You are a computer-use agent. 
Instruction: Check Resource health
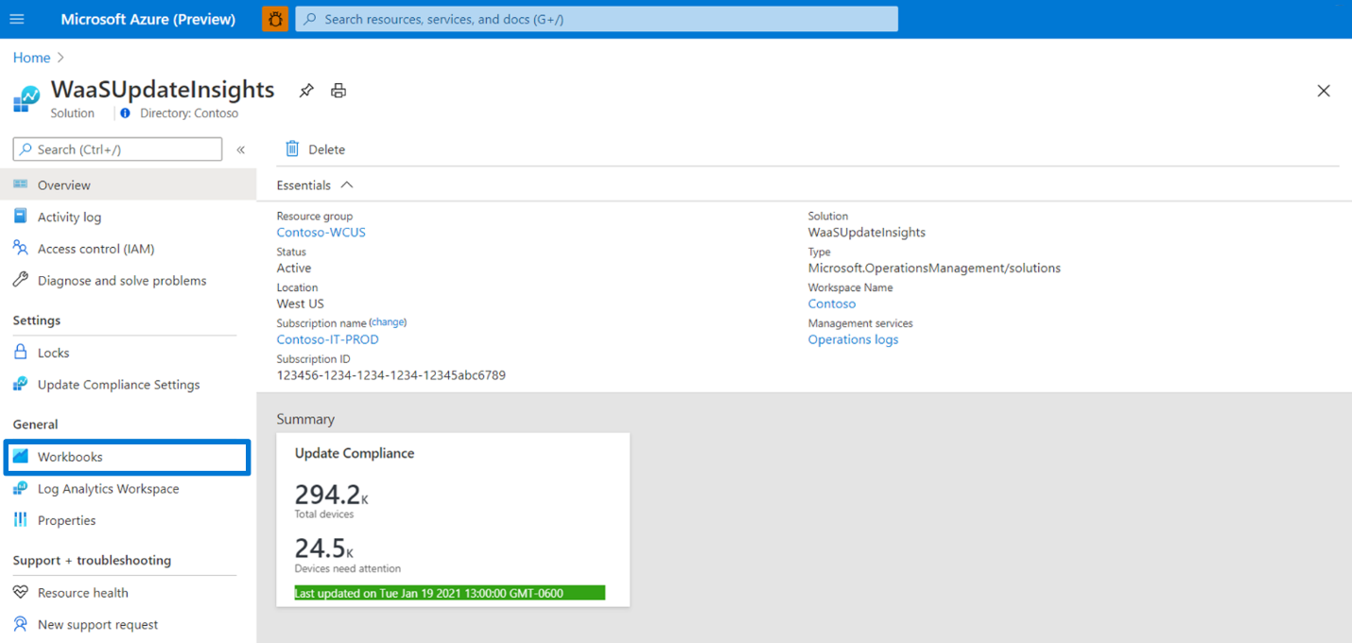pyautogui.click(x=83, y=592)
